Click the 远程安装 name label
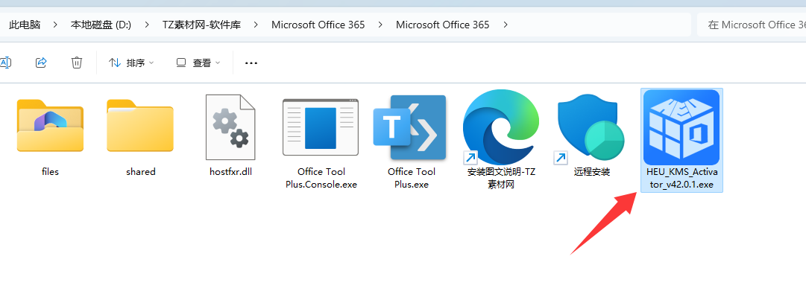 click(x=592, y=172)
